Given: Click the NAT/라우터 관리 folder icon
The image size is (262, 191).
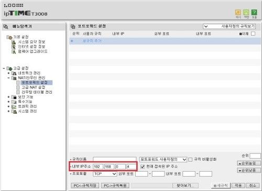Looking at the screenshot, I should click(14, 78).
